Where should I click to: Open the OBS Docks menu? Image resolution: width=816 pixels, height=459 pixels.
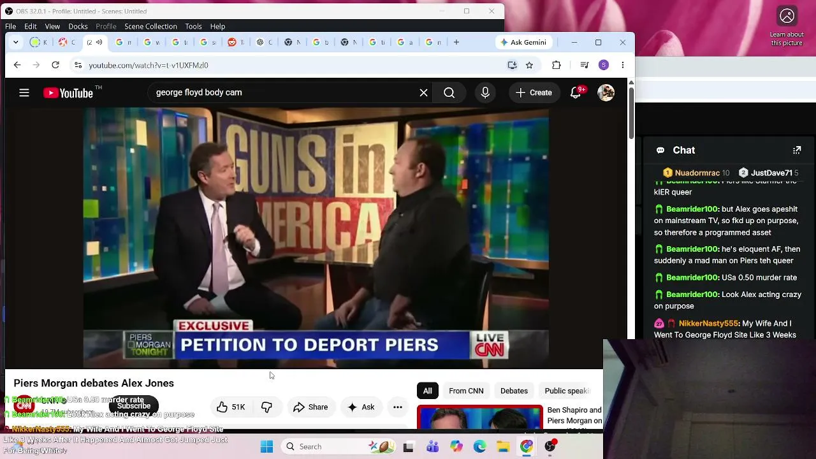(x=78, y=26)
